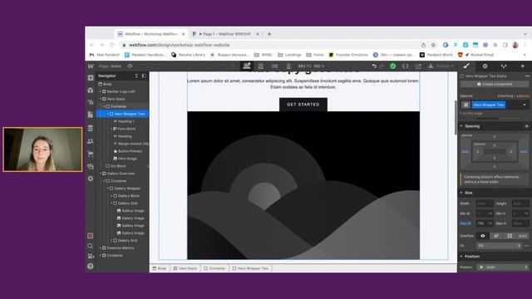Screen dimensions: 532x299
Task: Open the Ecommerce cart panel
Action: [x=91, y=154]
